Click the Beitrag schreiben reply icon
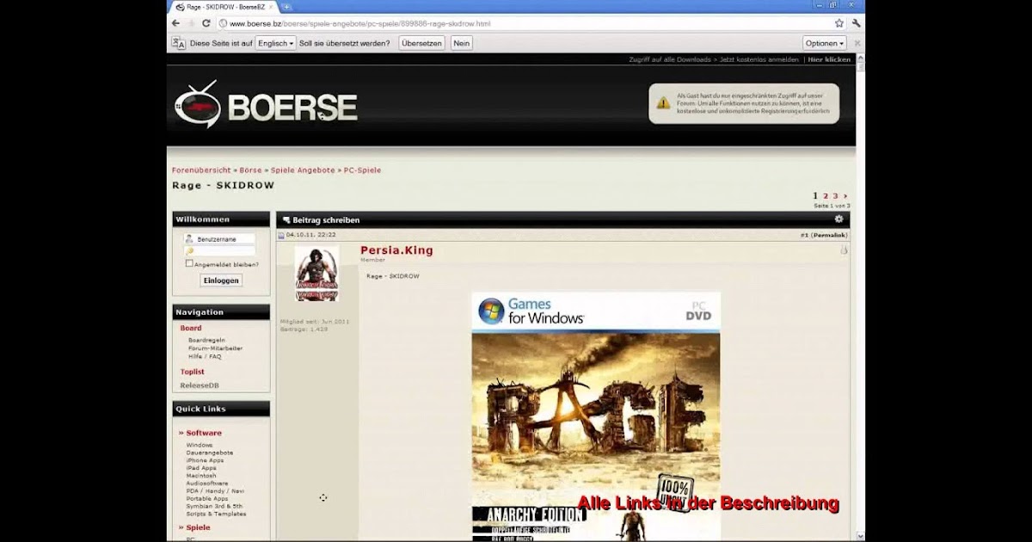Screen dimensions: 1032x542 286,220
